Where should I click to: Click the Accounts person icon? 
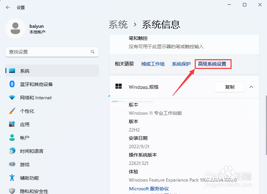click(x=12, y=137)
